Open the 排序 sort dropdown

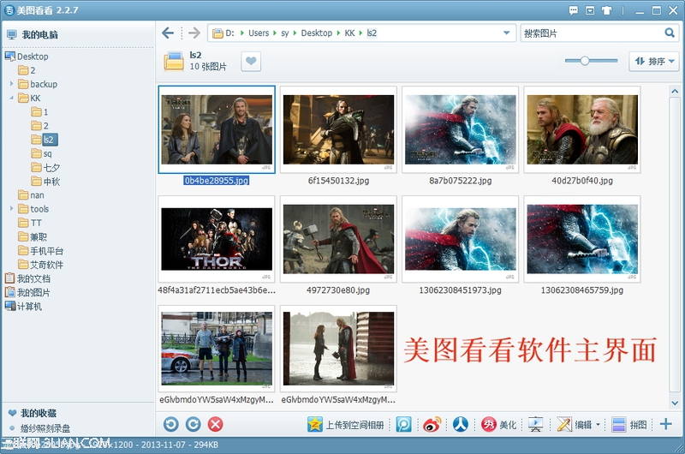(x=654, y=61)
